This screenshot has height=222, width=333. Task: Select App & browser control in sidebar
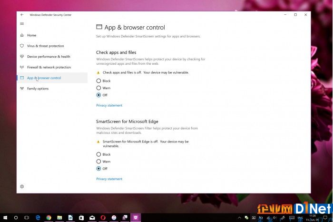click(x=52, y=78)
